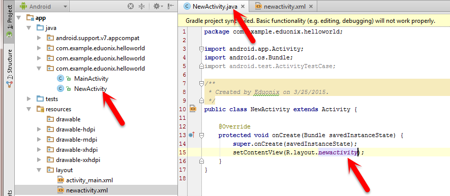Viewport: 450px width, 196px height.
Task: Select the drawable folder
Action: tap(68, 119)
